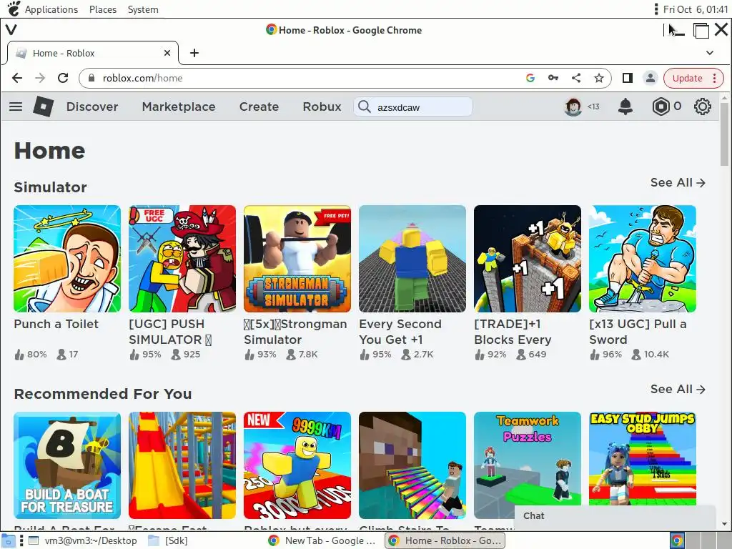Close the Home - Roblox tab

pyautogui.click(x=167, y=53)
